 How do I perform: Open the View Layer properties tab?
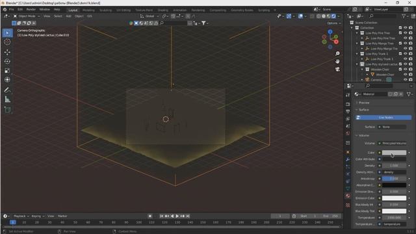pyautogui.click(x=348, y=118)
